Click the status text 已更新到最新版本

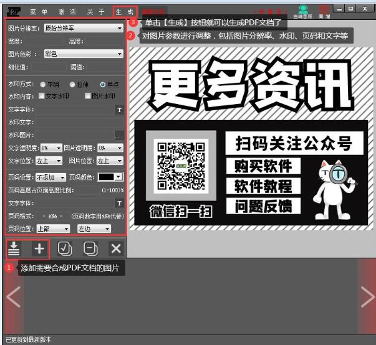(x=28, y=340)
